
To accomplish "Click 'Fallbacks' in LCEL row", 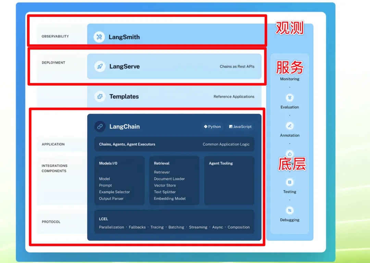I will click(x=137, y=227).
